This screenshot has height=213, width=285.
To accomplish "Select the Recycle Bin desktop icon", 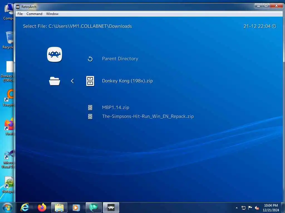I will (x=8, y=40).
